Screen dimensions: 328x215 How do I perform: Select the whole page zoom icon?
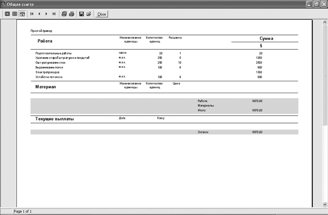tap(7, 14)
